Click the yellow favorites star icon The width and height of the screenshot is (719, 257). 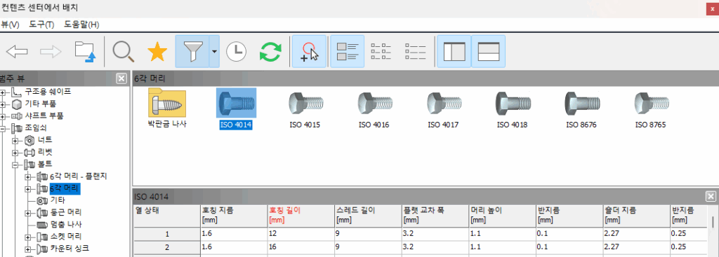coord(157,52)
